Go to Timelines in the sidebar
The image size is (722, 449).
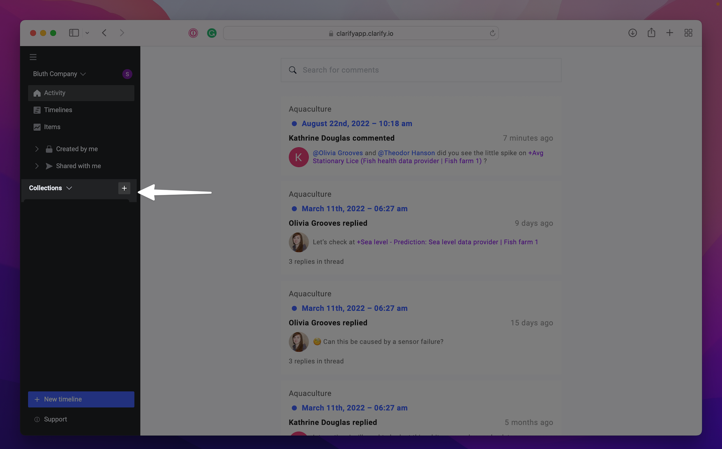point(58,110)
